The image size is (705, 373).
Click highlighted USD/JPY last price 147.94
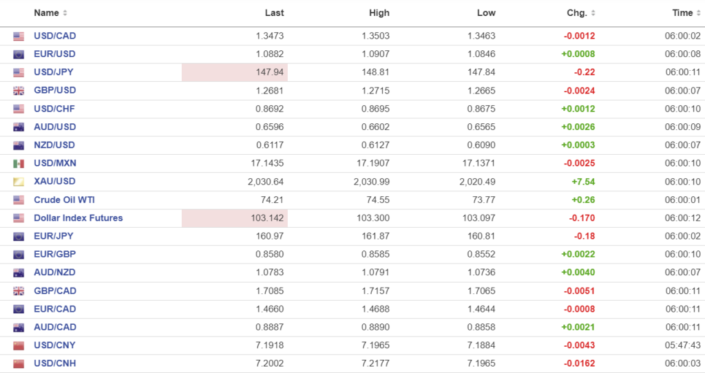pos(270,73)
